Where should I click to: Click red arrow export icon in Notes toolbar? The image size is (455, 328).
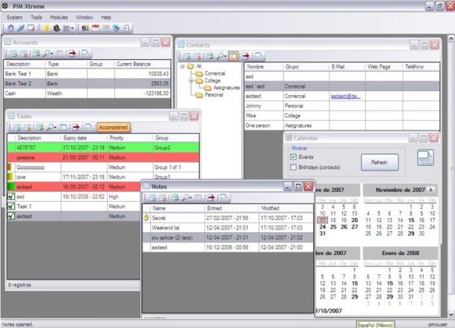click(211, 198)
